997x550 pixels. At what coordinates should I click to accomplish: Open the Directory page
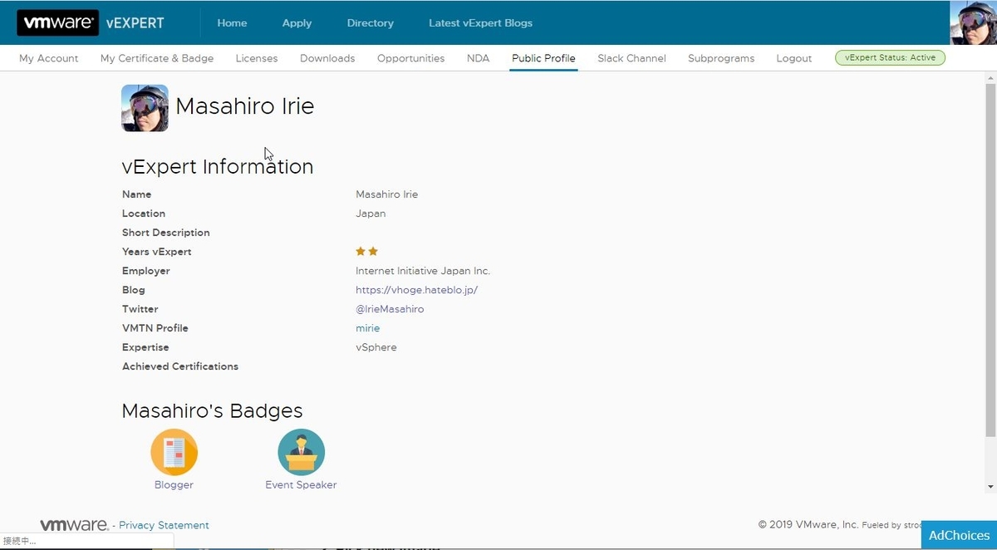371,22
